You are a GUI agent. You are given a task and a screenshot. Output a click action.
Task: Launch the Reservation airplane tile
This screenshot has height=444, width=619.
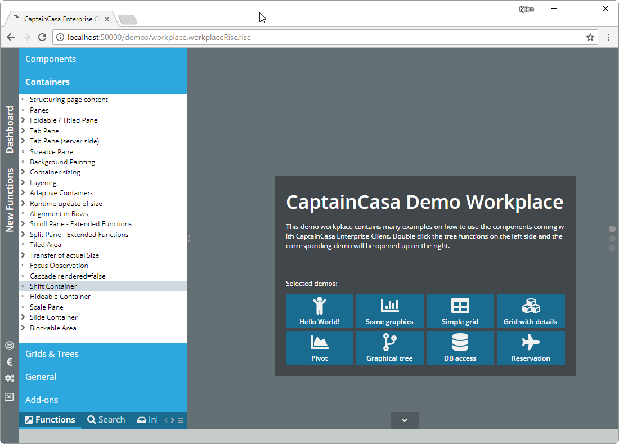(x=531, y=348)
